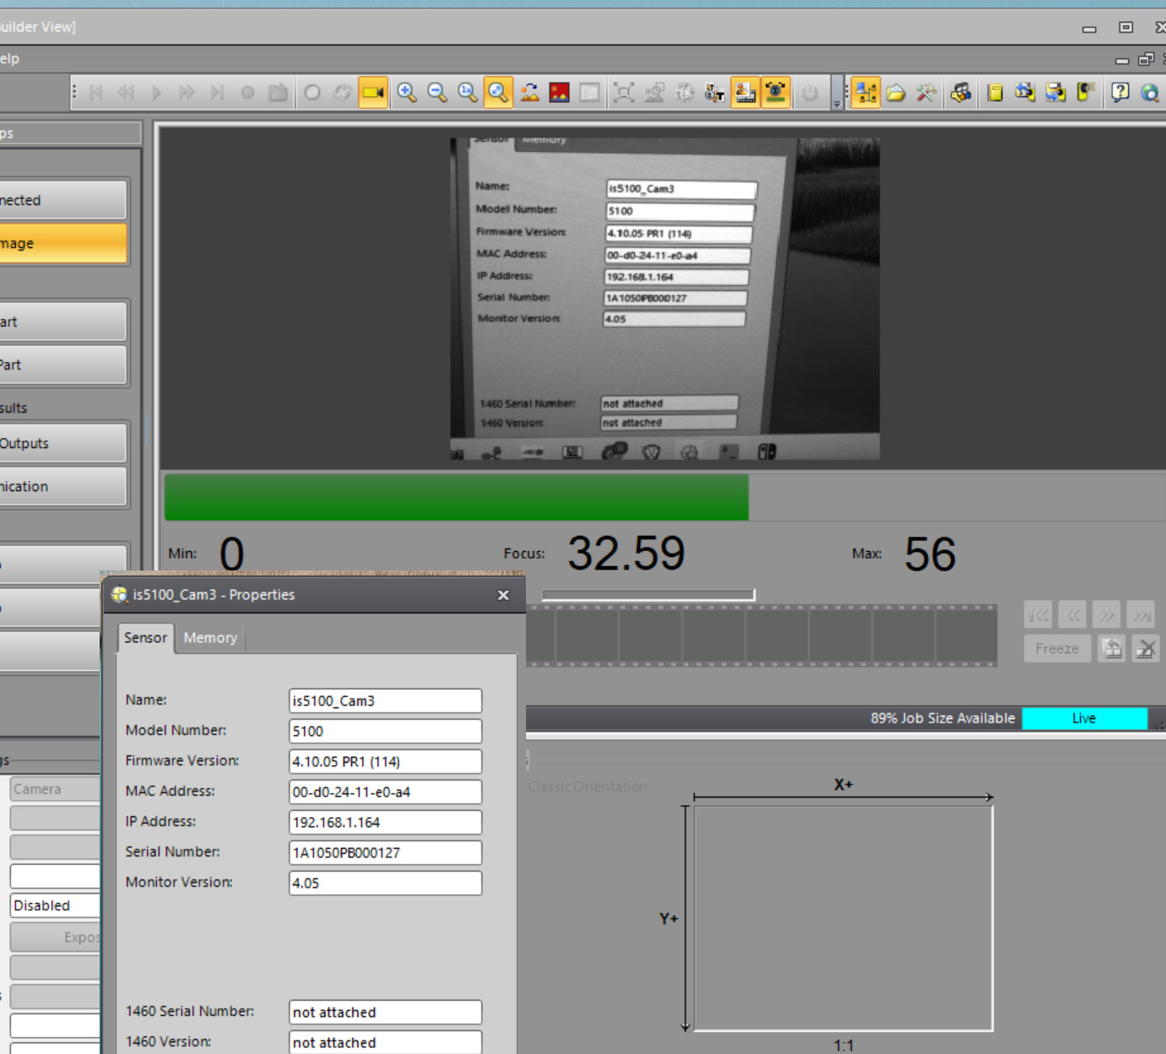Open the Camera dropdown field
The height and width of the screenshot is (1054, 1166).
(x=55, y=789)
